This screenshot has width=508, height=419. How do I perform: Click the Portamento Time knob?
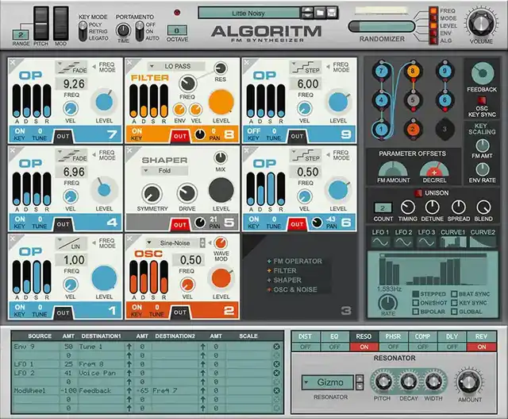tap(123, 30)
